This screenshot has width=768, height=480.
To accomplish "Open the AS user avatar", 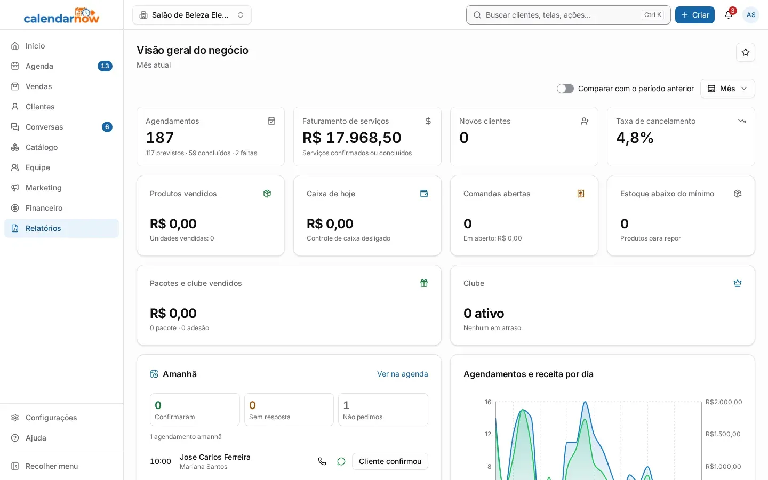I will (x=751, y=15).
